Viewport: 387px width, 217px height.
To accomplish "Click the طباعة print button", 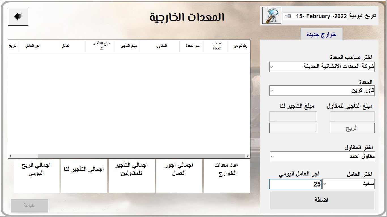I will [x=29, y=206].
